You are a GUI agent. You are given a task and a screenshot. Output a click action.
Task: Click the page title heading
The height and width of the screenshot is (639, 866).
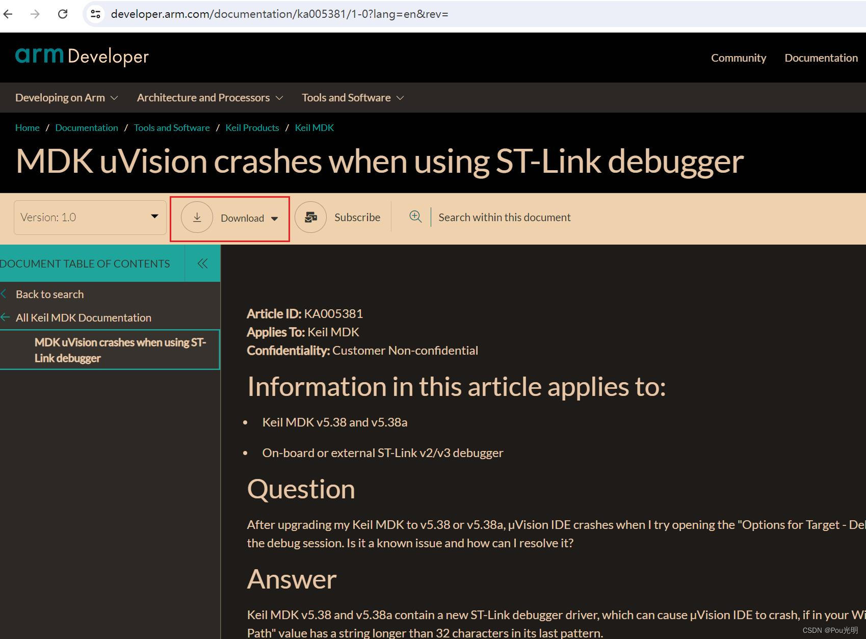pyautogui.click(x=380, y=162)
